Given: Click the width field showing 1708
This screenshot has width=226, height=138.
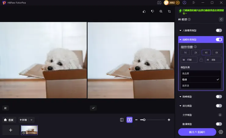Looking at the screenshot, I should click(x=189, y=60).
